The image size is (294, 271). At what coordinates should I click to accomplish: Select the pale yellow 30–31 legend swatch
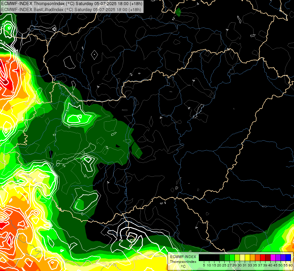pos(242,258)
